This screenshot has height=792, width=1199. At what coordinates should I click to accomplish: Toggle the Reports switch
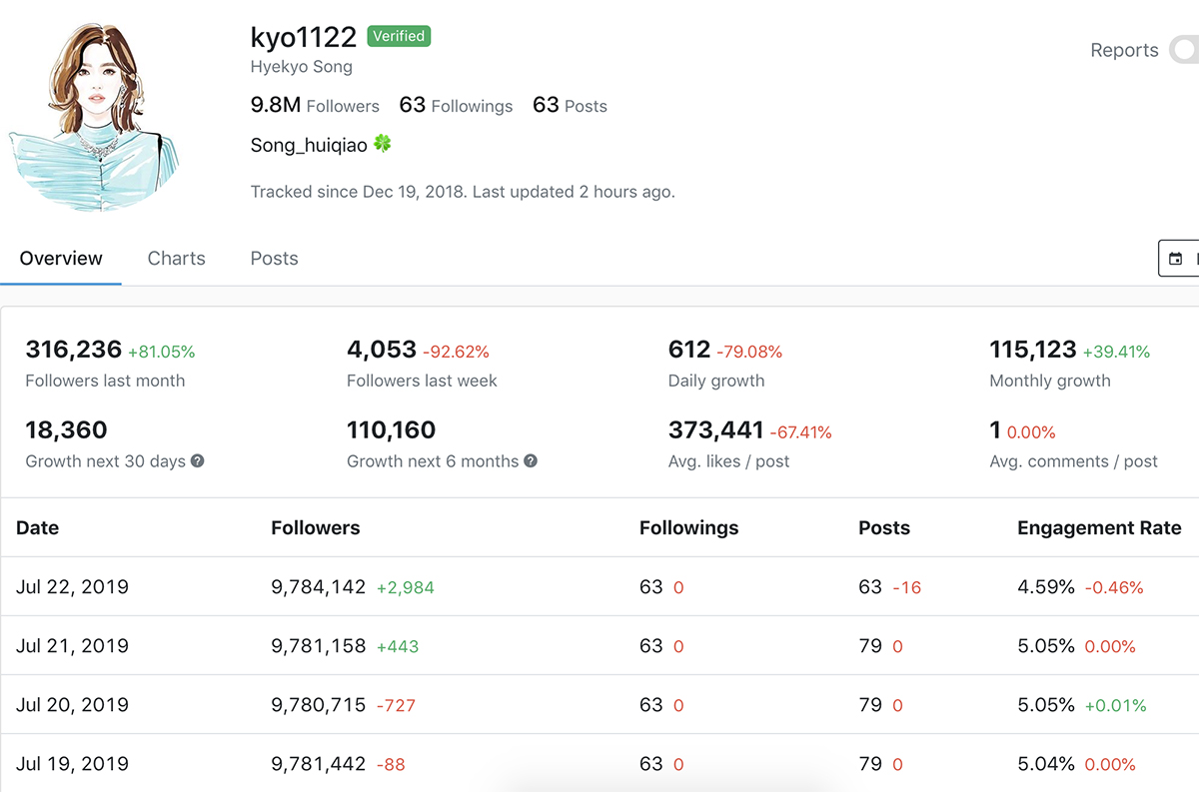pyautogui.click(x=1183, y=50)
